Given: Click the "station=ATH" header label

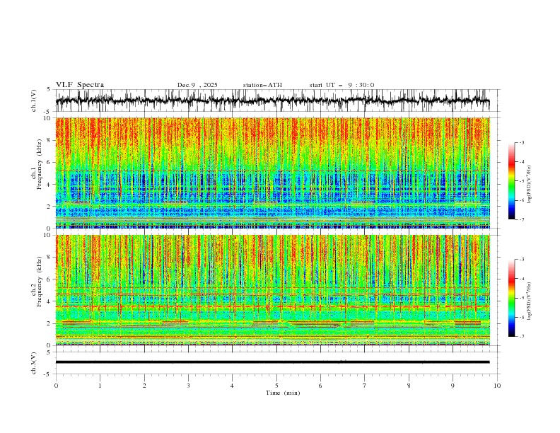Looking at the screenshot, I should point(262,85).
